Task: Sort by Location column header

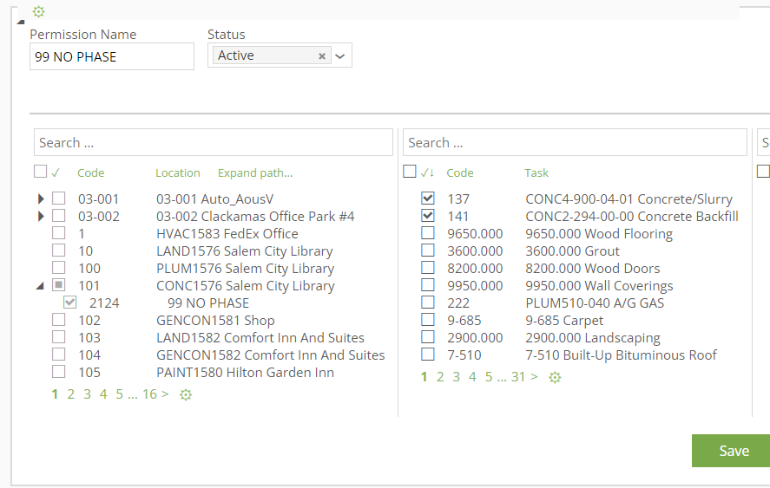Action: pos(178,172)
